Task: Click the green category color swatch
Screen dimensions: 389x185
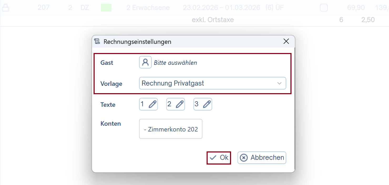Action: click(106, 8)
